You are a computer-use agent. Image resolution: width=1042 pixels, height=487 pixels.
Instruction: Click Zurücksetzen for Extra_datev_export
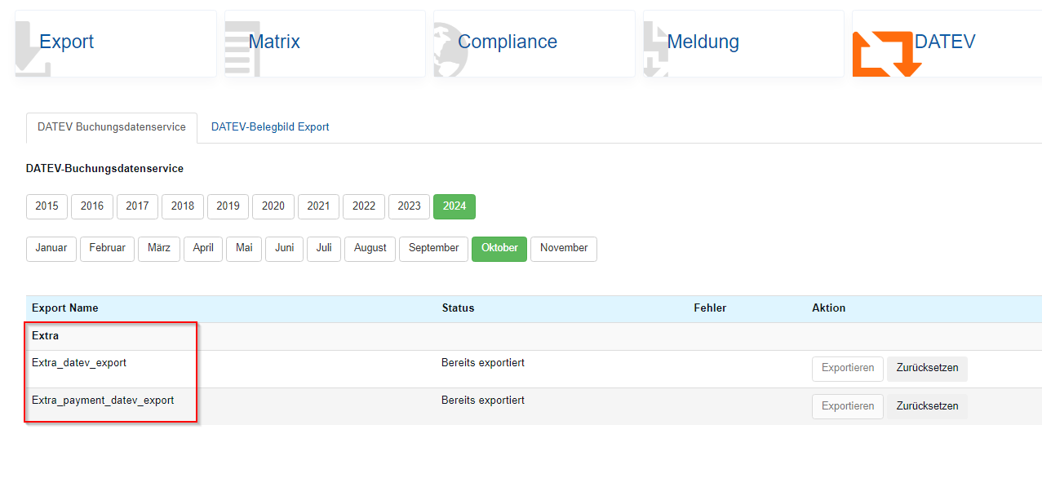pos(927,369)
